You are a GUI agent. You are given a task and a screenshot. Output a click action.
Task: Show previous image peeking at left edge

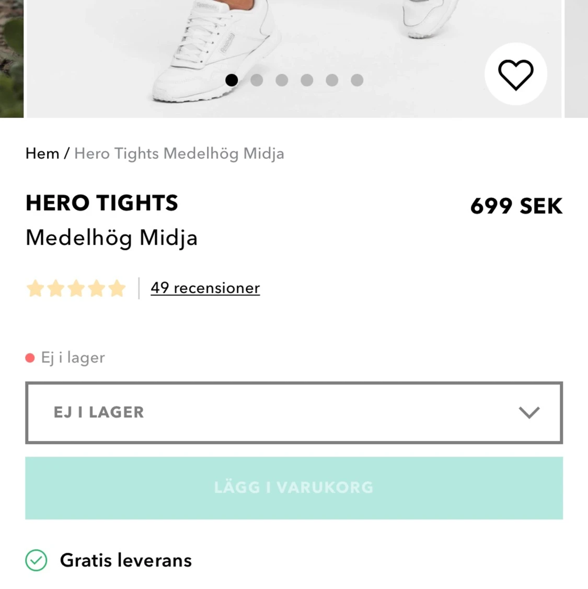[11, 58]
